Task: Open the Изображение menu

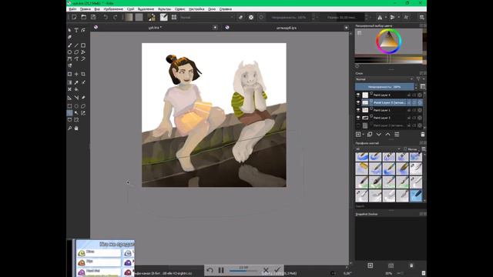Action: click(x=113, y=9)
